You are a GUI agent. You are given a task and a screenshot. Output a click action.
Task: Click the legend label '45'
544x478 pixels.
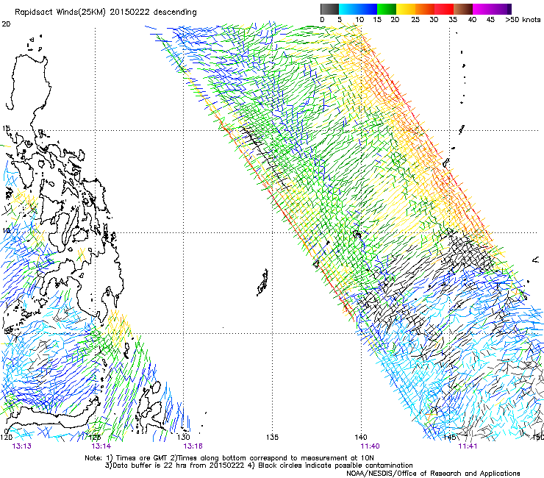[490, 20]
